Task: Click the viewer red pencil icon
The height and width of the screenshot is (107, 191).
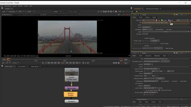Action: 127,15
